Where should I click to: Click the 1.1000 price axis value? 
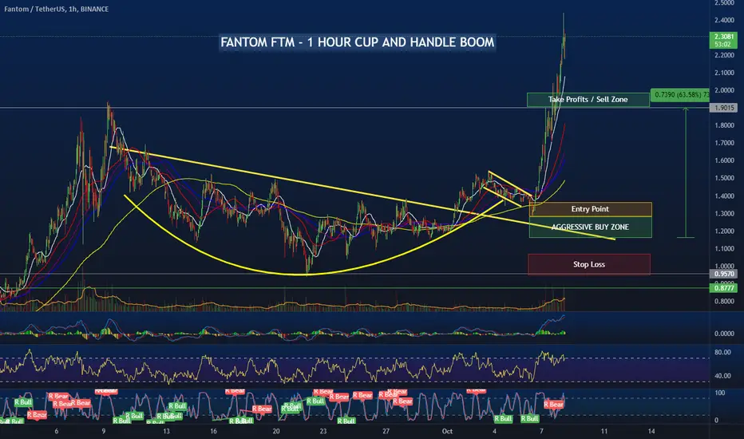[724, 249]
